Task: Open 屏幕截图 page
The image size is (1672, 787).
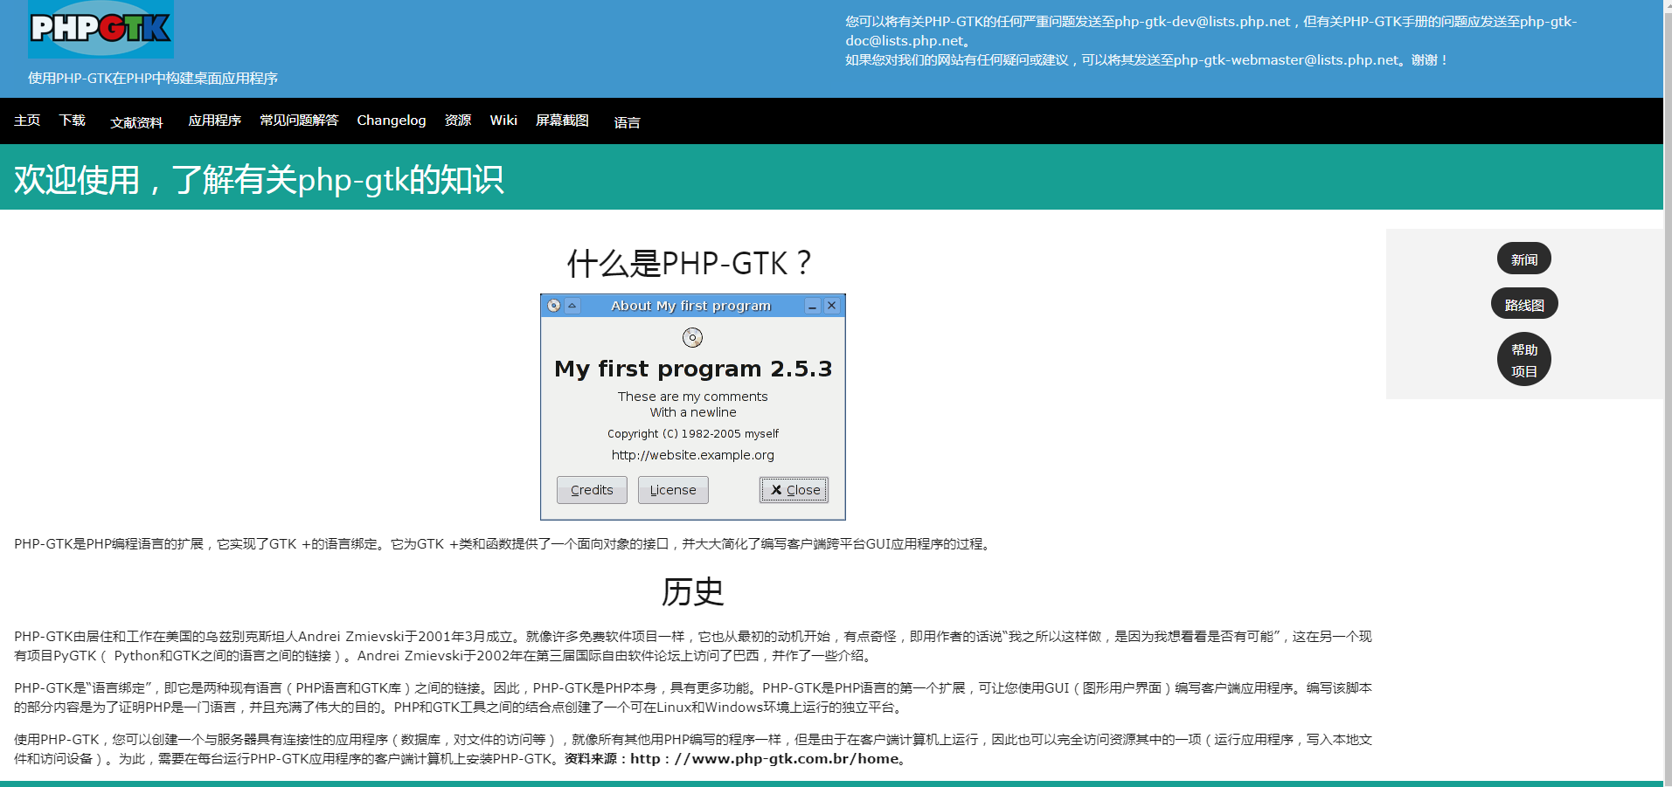Action: (x=562, y=121)
